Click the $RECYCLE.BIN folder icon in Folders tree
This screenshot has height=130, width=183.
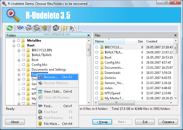tap(28, 50)
